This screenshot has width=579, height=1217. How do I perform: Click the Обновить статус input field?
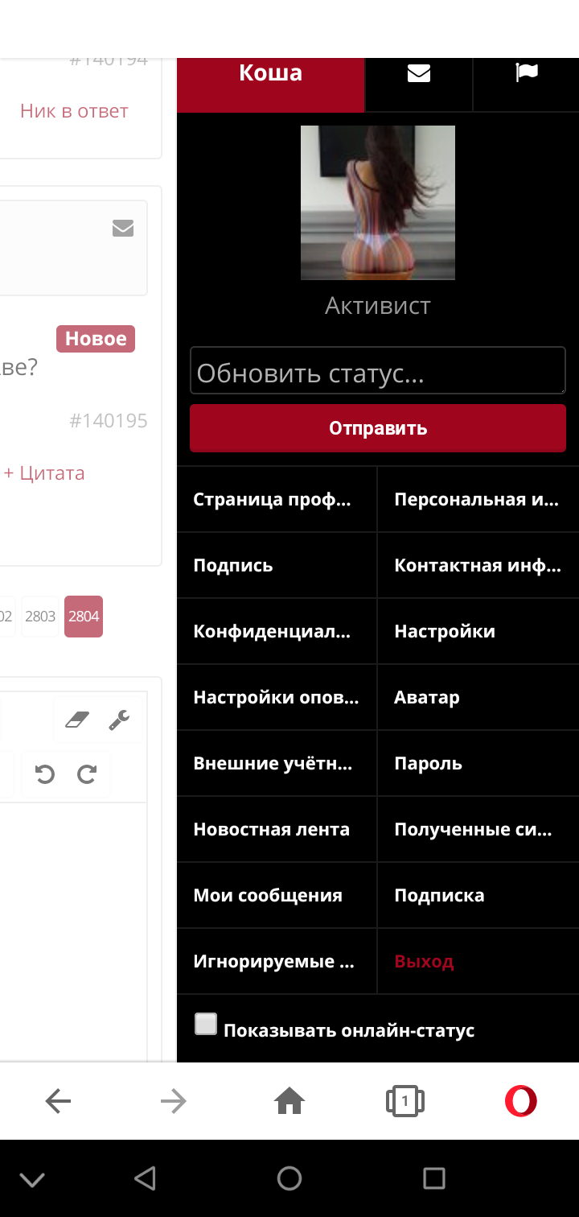coord(378,370)
